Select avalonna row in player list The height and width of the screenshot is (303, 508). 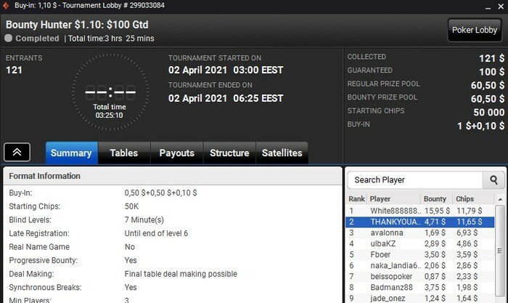(x=420, y=233)
